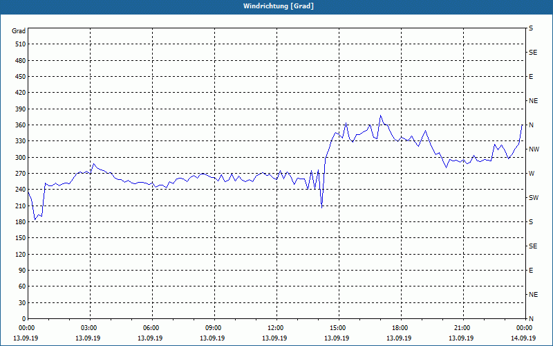Click the E compass label level with 450
This screenshot has width=553, height=346.
(x=531, y=77)
